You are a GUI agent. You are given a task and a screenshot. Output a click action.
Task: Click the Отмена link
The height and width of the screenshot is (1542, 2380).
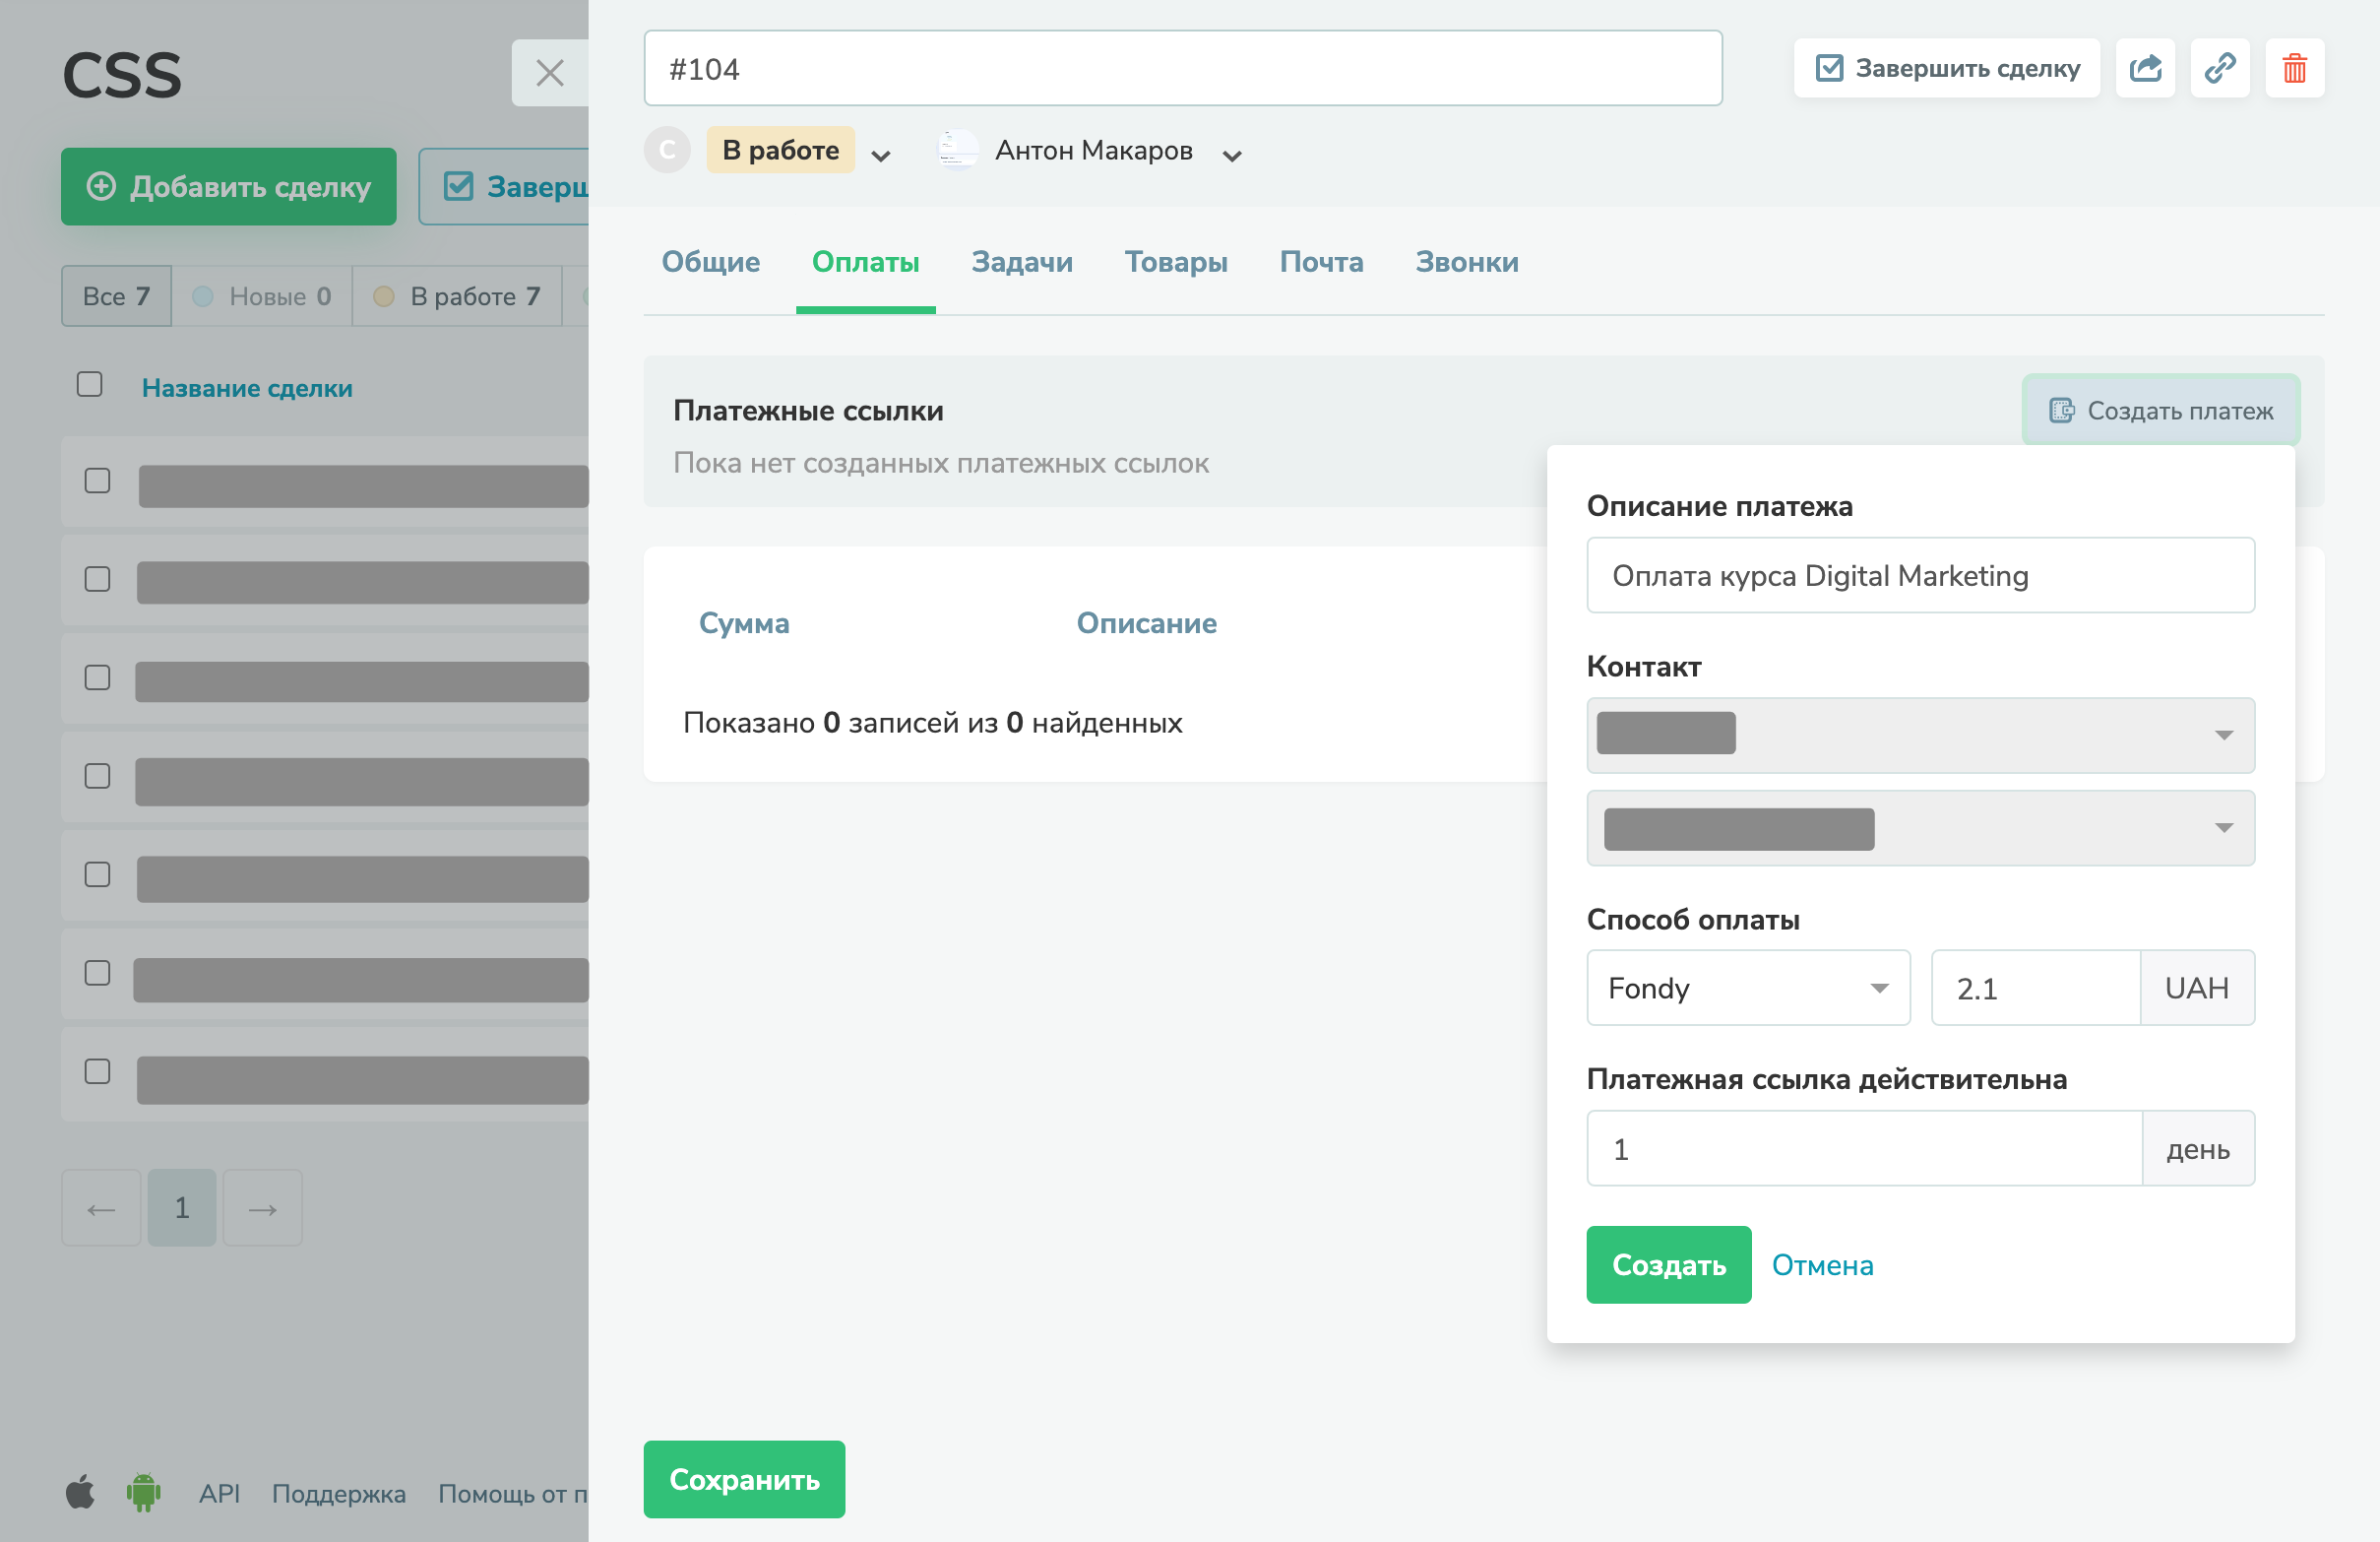(x=1822, y=1265)
